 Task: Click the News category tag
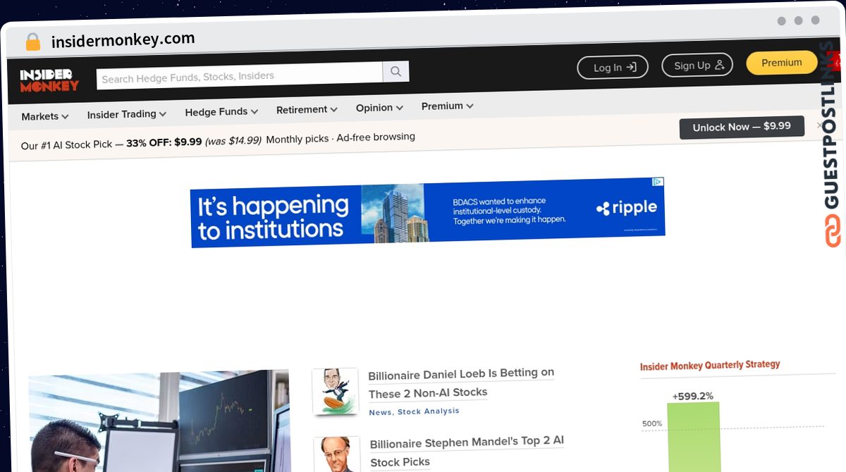tap(380, 412)
